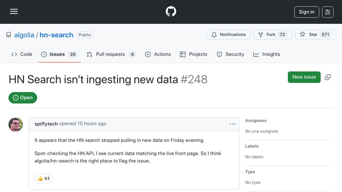The width and height of the screenshot is (342, 192).
Task: Click the Public visibility badge
Action: click(85, 35)
